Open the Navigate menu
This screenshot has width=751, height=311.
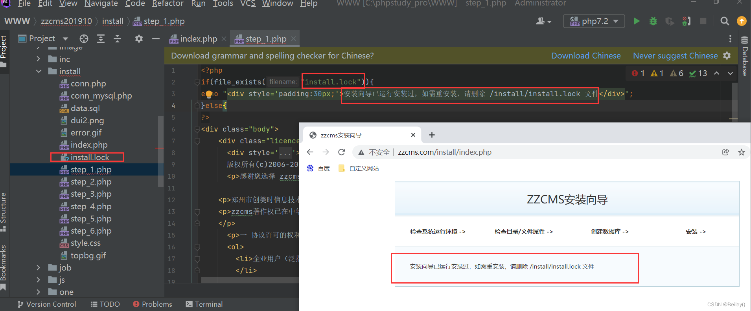click(x=101, y=4)
